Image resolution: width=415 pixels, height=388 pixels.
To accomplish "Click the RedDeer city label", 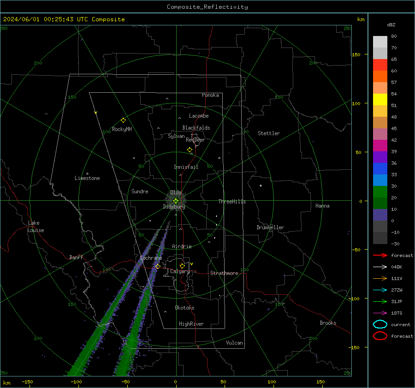I will [196, 140].
